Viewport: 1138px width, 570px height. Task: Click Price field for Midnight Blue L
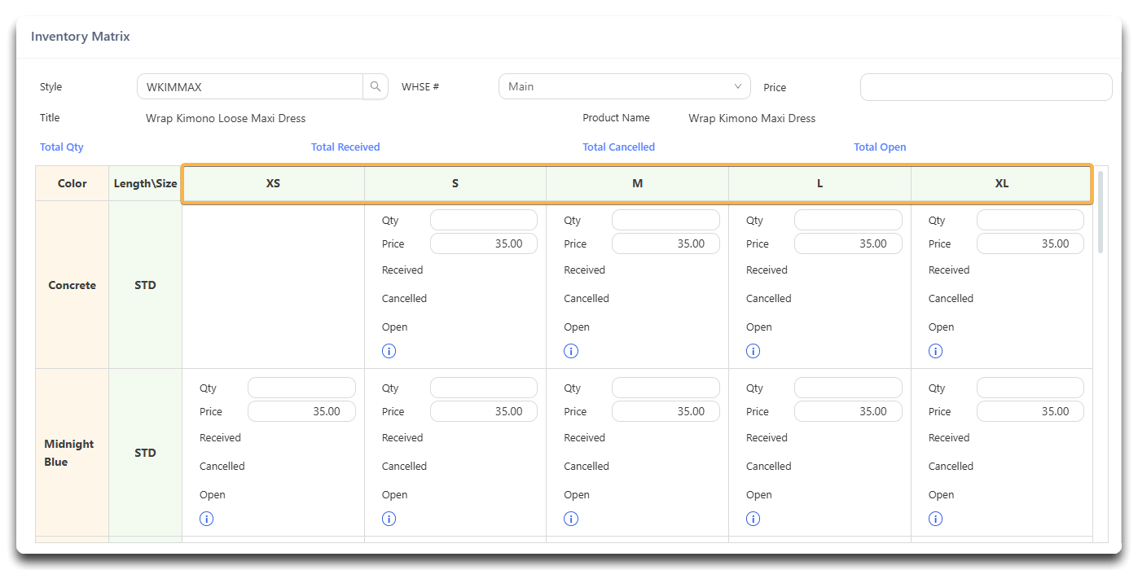[x=848, y=411]
